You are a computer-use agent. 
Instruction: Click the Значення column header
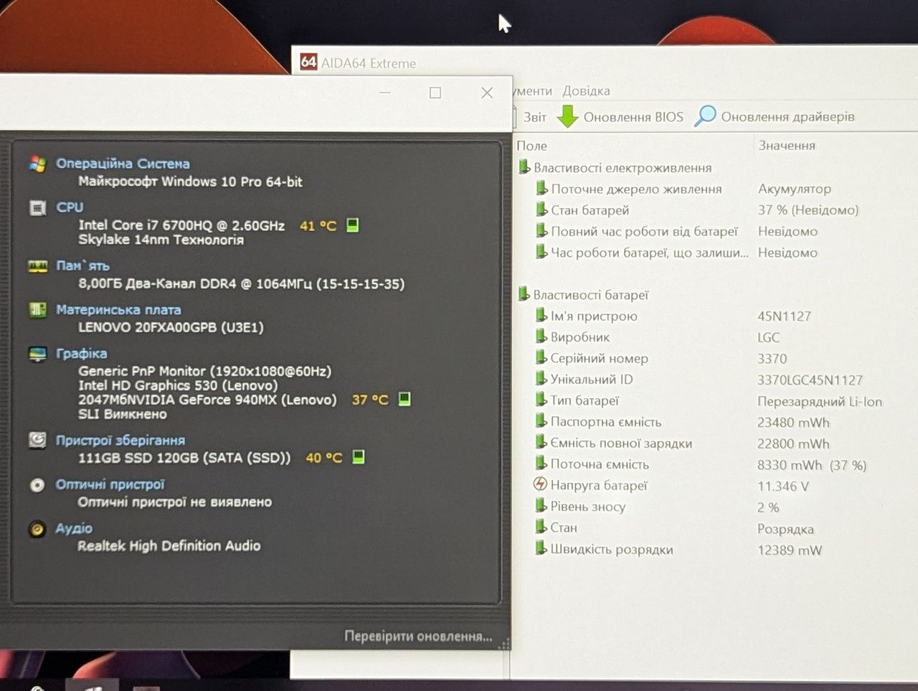787,146
